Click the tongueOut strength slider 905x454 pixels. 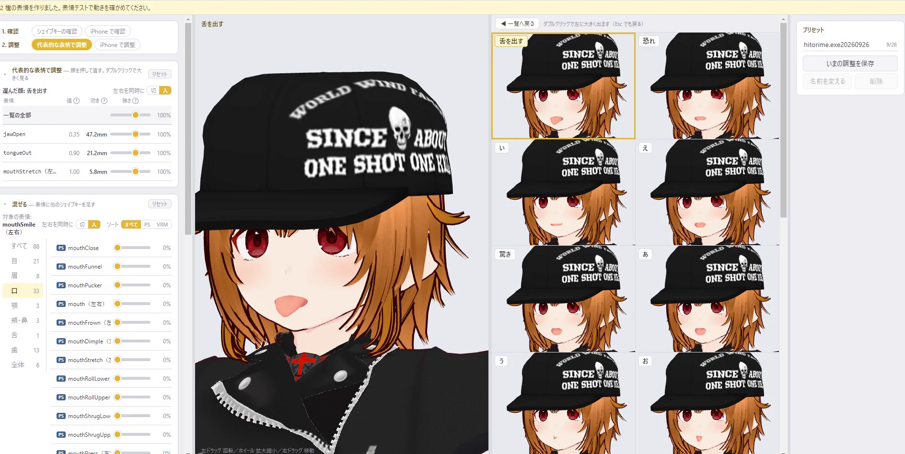click(x=130, y=153)
